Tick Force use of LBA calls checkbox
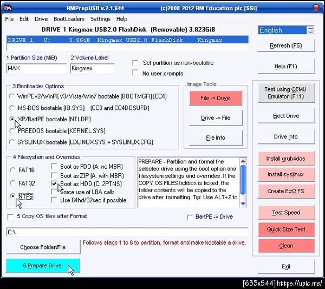This screenshot has height=289, width=325. point(54,192)
